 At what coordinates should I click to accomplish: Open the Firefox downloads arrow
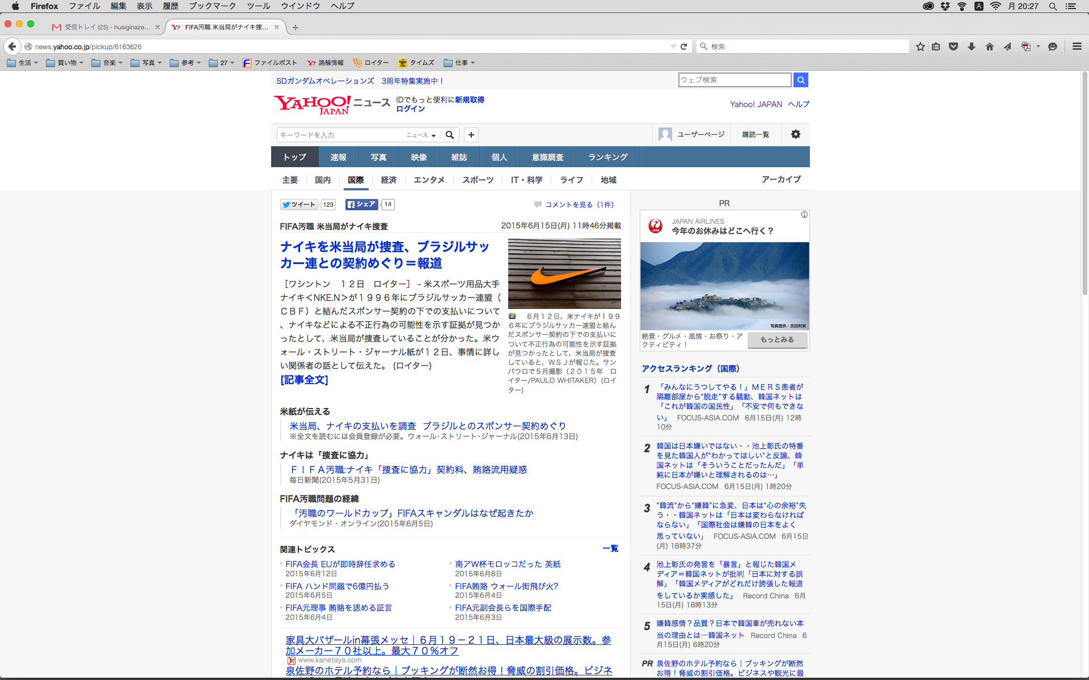tap(972, 46)
